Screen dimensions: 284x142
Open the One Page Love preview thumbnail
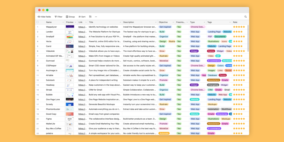(70, 99)
